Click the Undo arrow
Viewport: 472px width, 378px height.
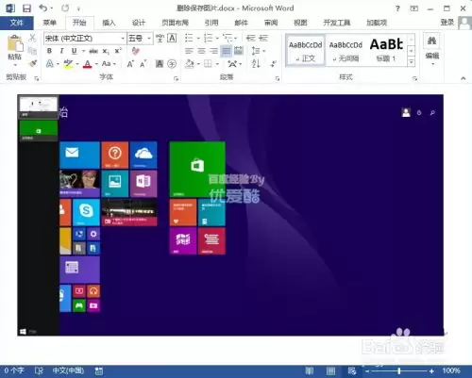click(43, 8)
